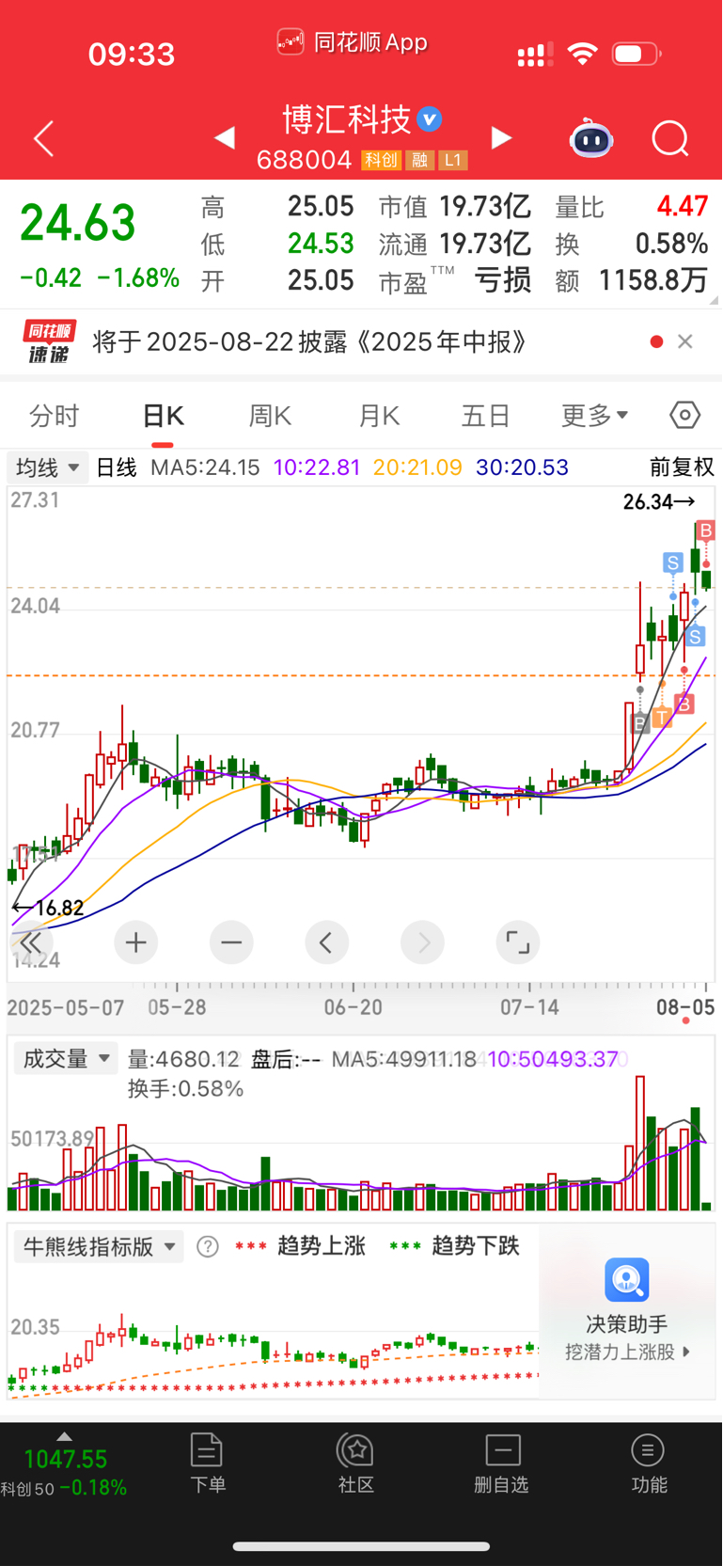Zoom out the chart with minus button
This screenshot has width=723, height=1566.
pos(231,942)
